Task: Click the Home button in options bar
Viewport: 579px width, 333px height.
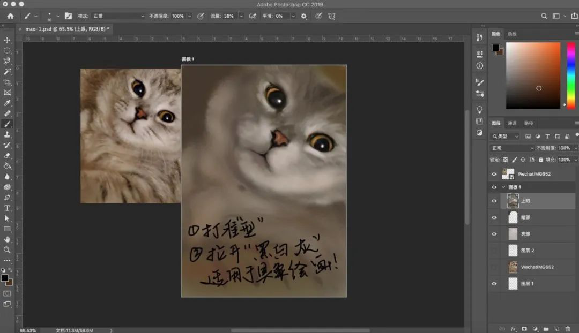Action: pyautogui.click(x=10, y=16)
